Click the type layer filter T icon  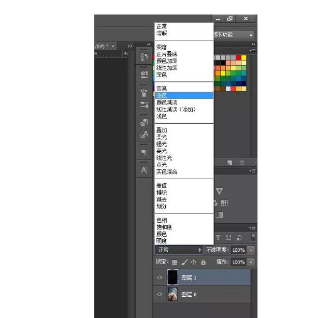click(x=218, y=238)
